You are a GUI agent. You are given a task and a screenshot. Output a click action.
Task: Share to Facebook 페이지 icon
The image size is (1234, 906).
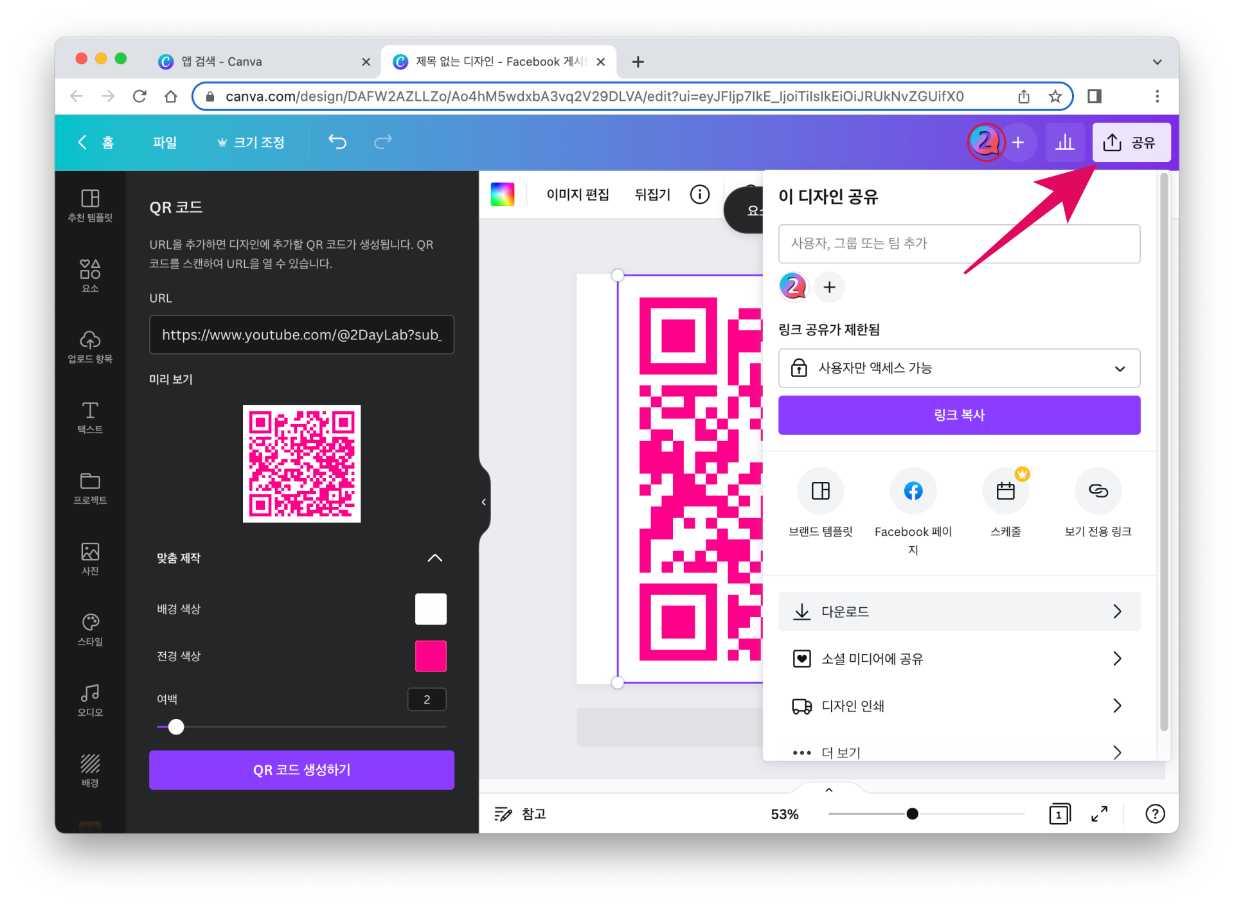tap(913, 491)
